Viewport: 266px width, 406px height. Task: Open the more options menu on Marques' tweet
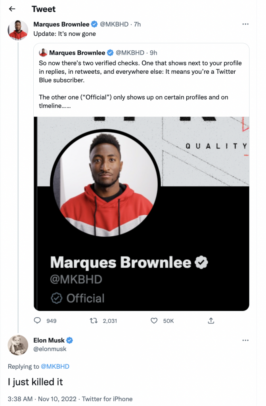click(245, 24)
